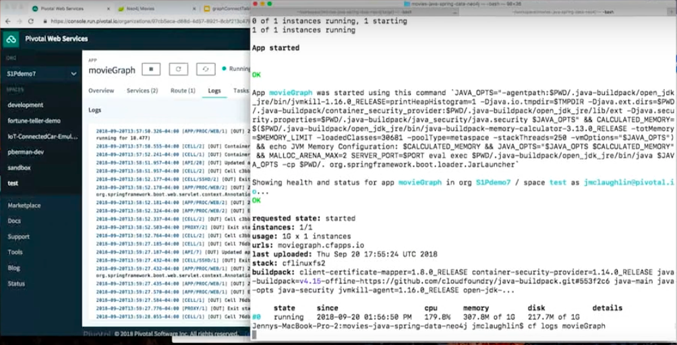Click 'urls: moviegraph.cfapps.io' in Terminal
The image size is (677, 345).
click(308, 245)
